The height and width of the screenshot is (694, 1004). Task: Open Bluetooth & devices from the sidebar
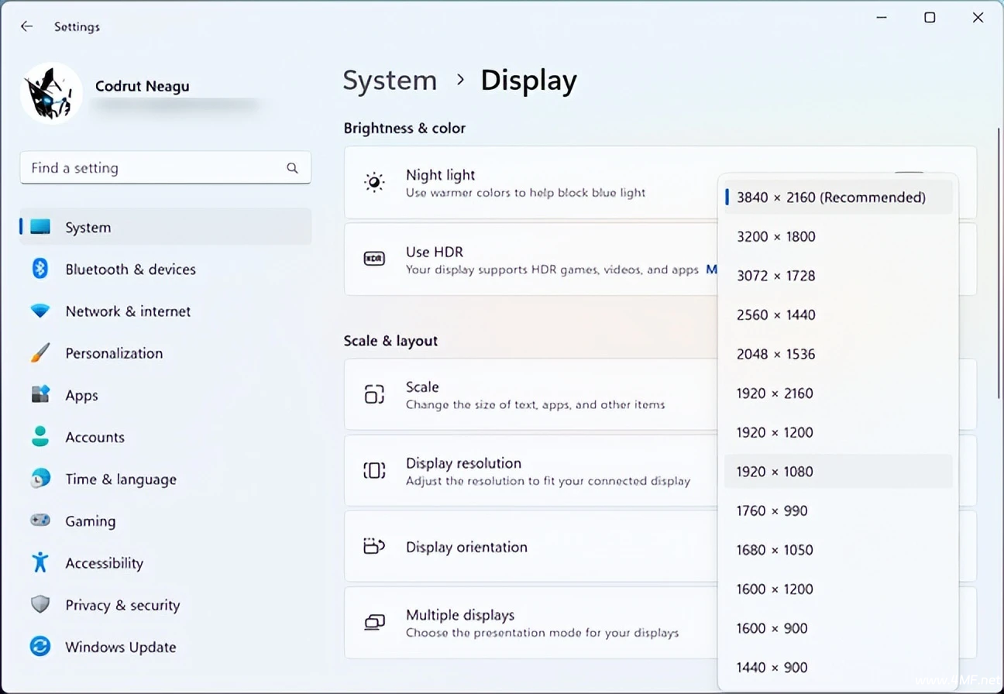[x=129, y=270]
